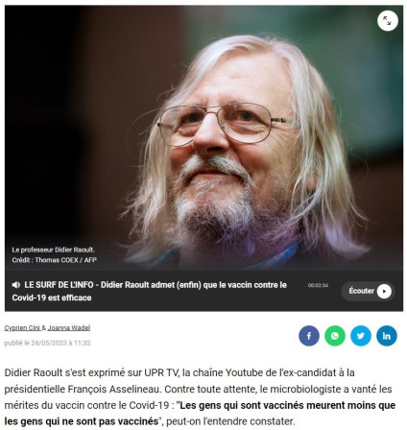
Task: Click the caption Le professeur Didier Raoult
Action: pos(53,250)
